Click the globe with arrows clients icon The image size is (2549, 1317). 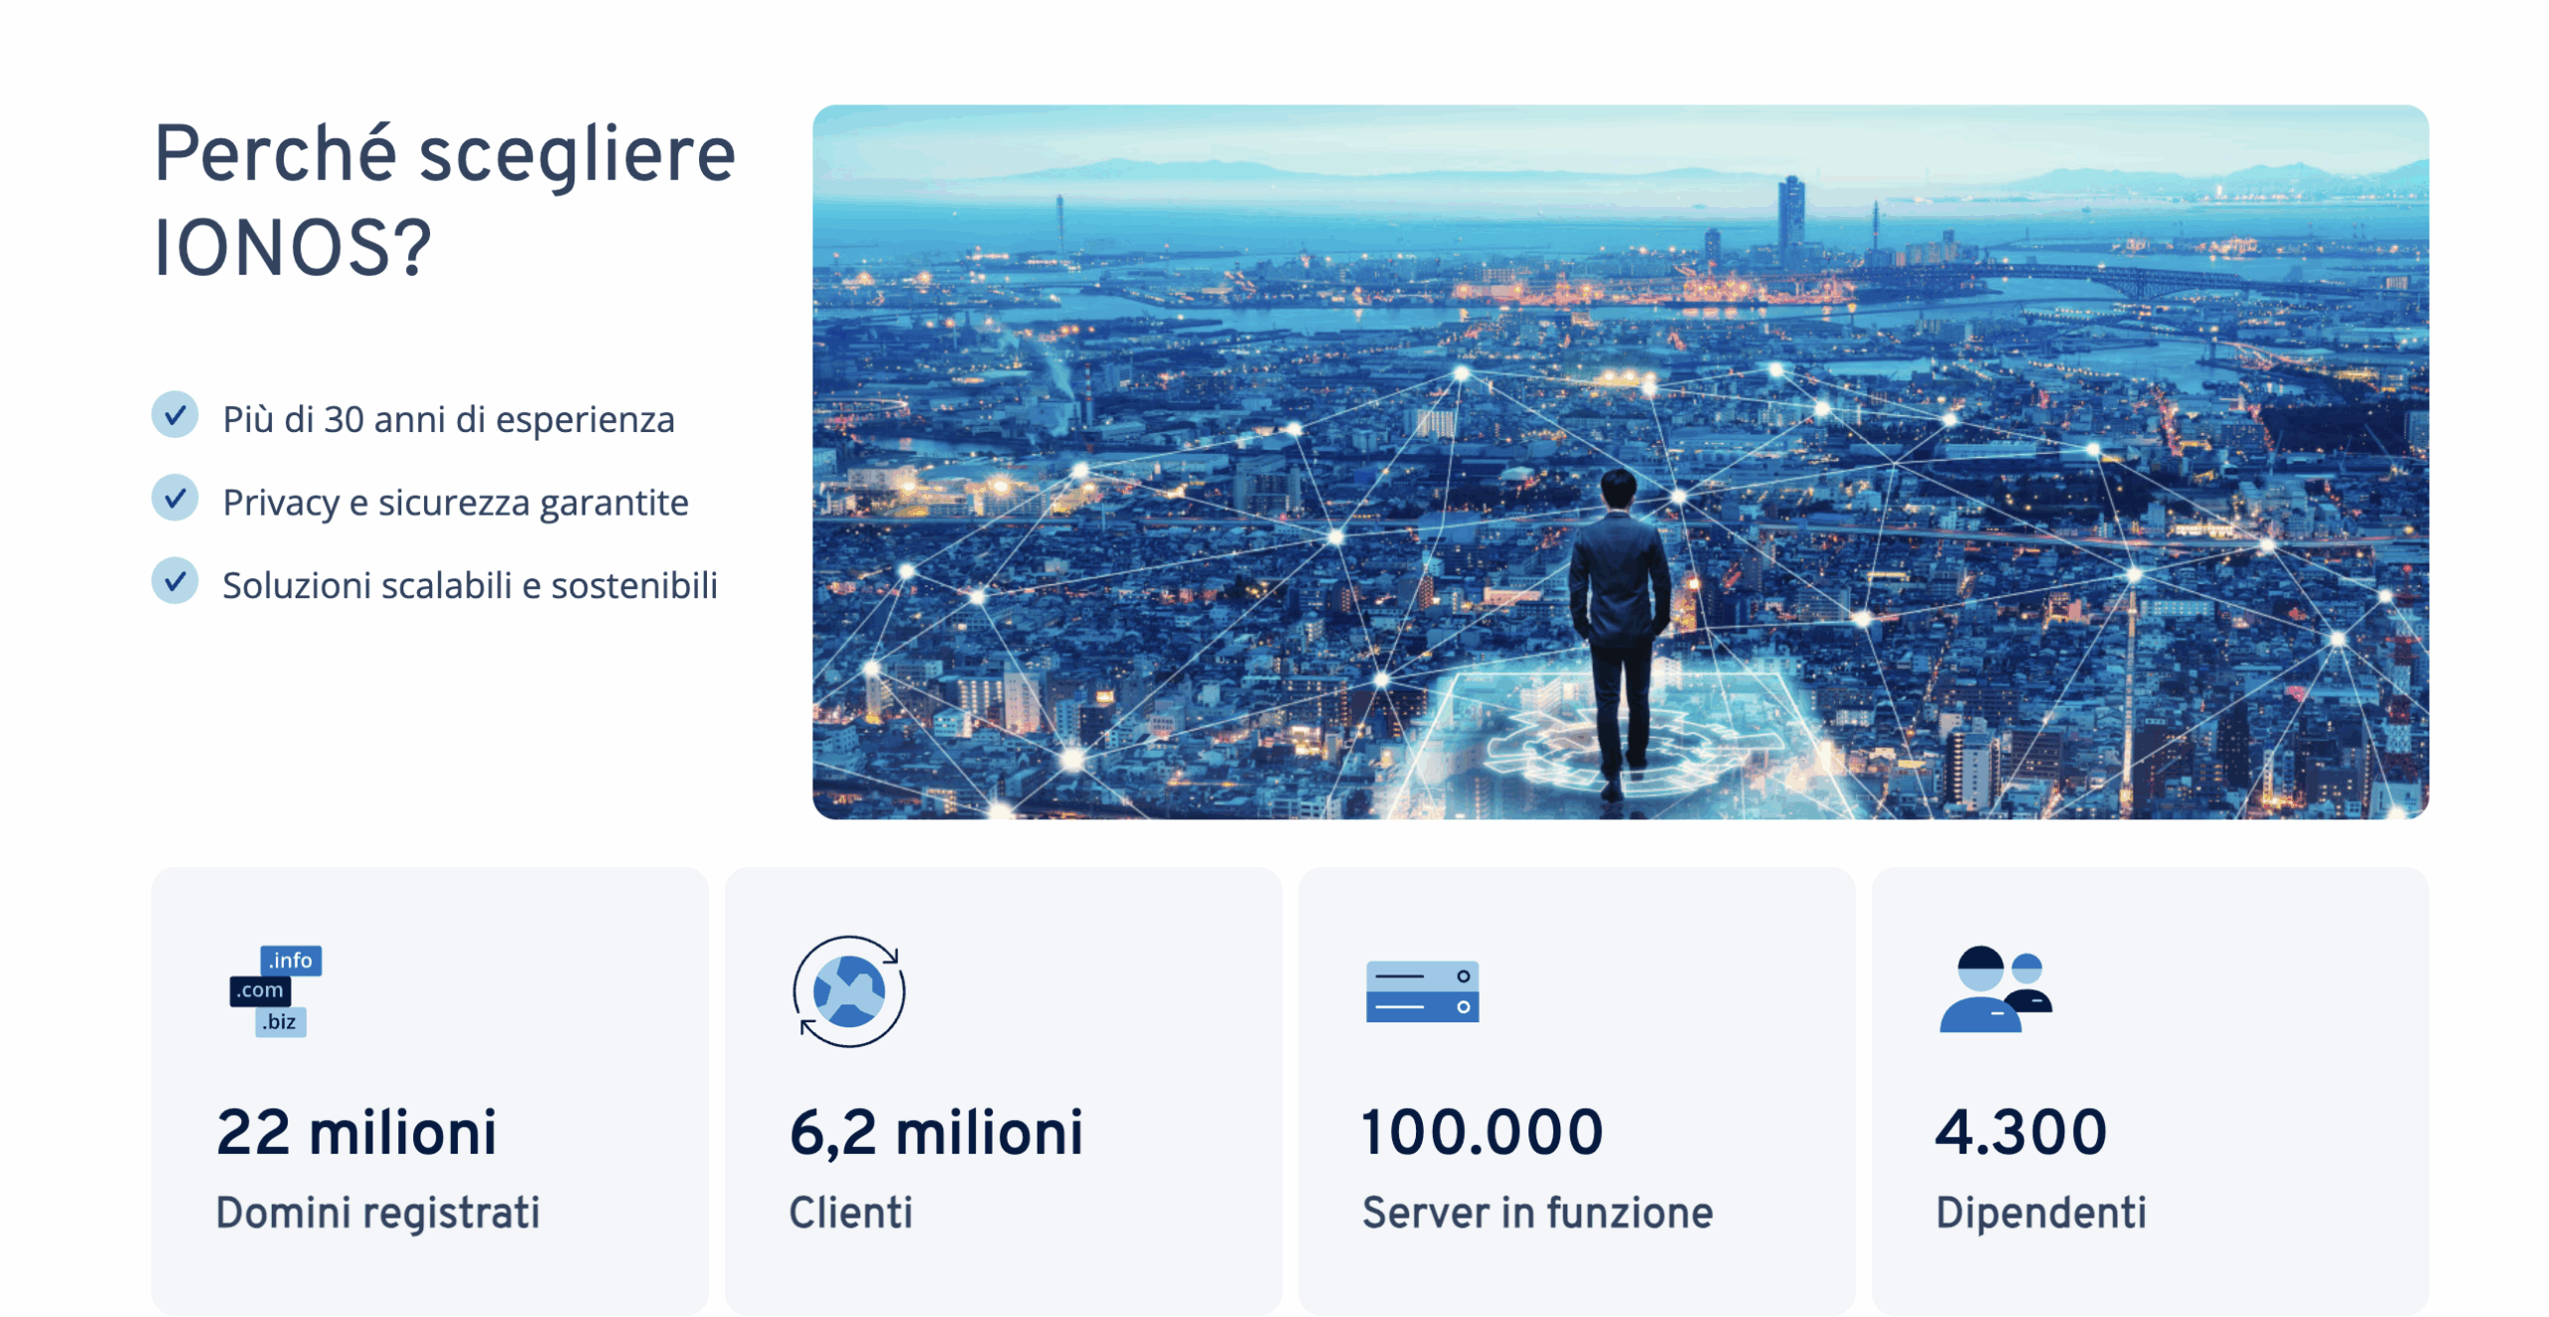(x=848, y=990)
